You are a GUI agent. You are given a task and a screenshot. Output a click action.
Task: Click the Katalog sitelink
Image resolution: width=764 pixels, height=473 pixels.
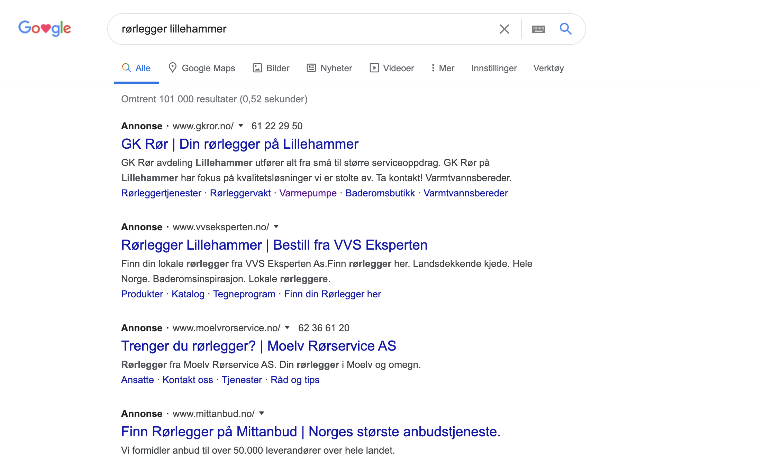pyautogui.click(x=188, y=294)
